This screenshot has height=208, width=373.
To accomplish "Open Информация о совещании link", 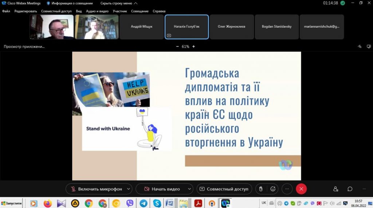I will pos(70,3).
